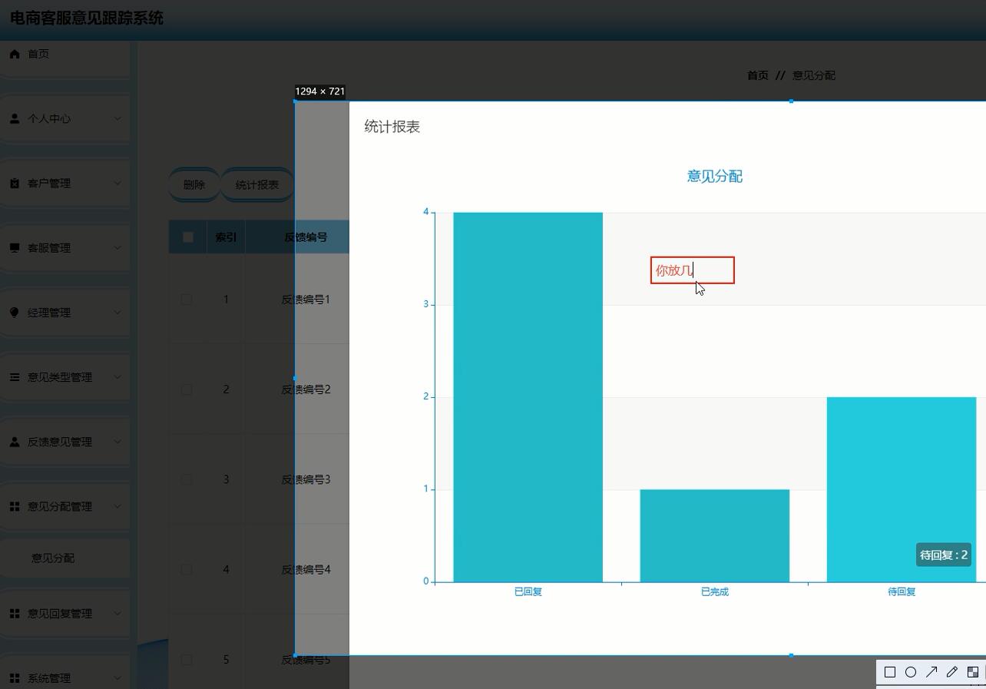Viewport: 986px width, 689px height.
Task: Click the 电商客服意见跟踪系统 header title
Action: 87,18
